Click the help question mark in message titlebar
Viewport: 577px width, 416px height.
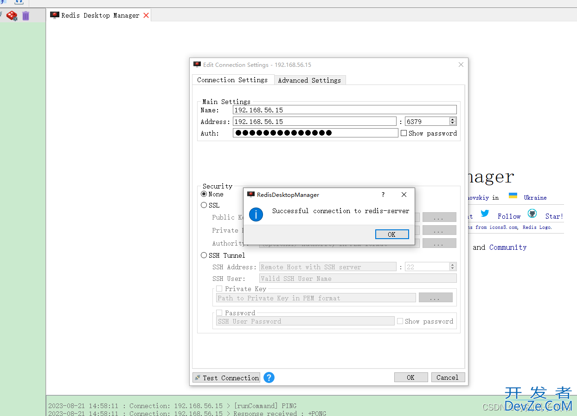tap(383, 195)
